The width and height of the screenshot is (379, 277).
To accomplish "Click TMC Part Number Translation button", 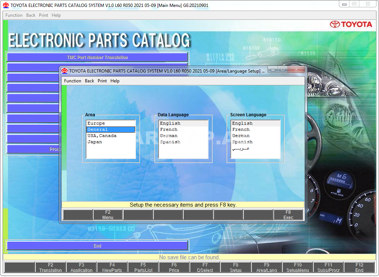I will (x=97, y=57).
